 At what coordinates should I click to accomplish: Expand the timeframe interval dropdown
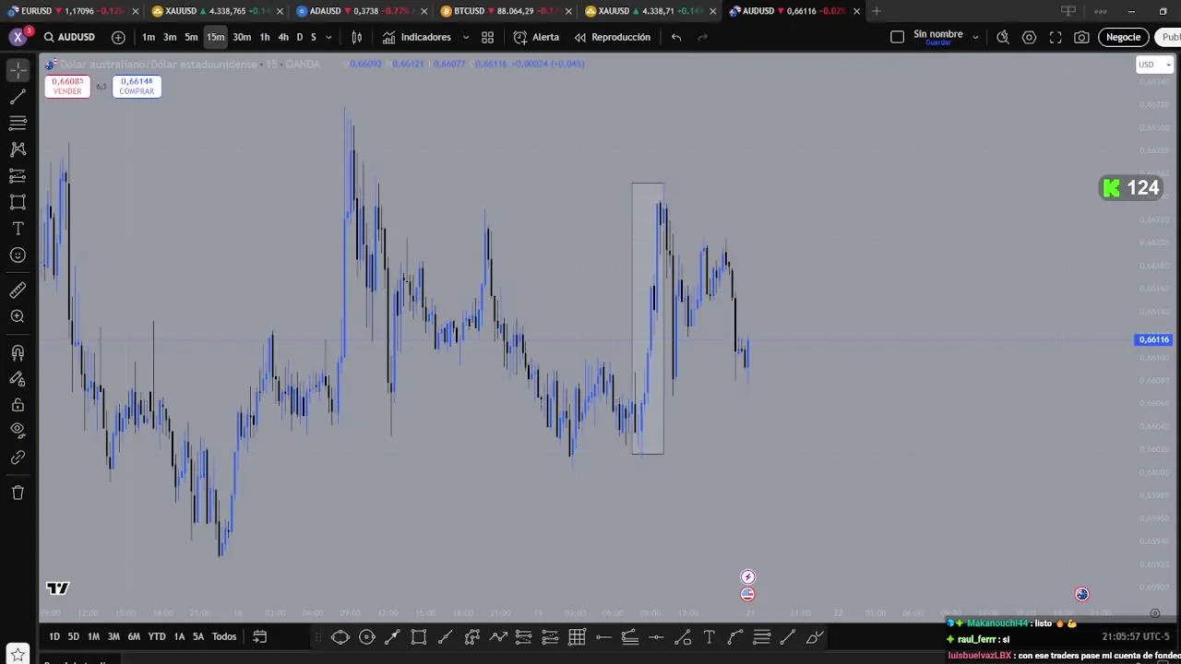[328, 38]
